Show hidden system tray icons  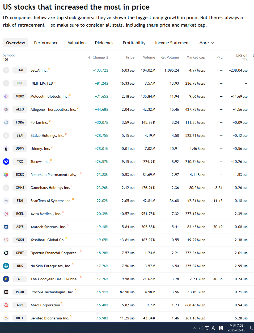[194, 328]
